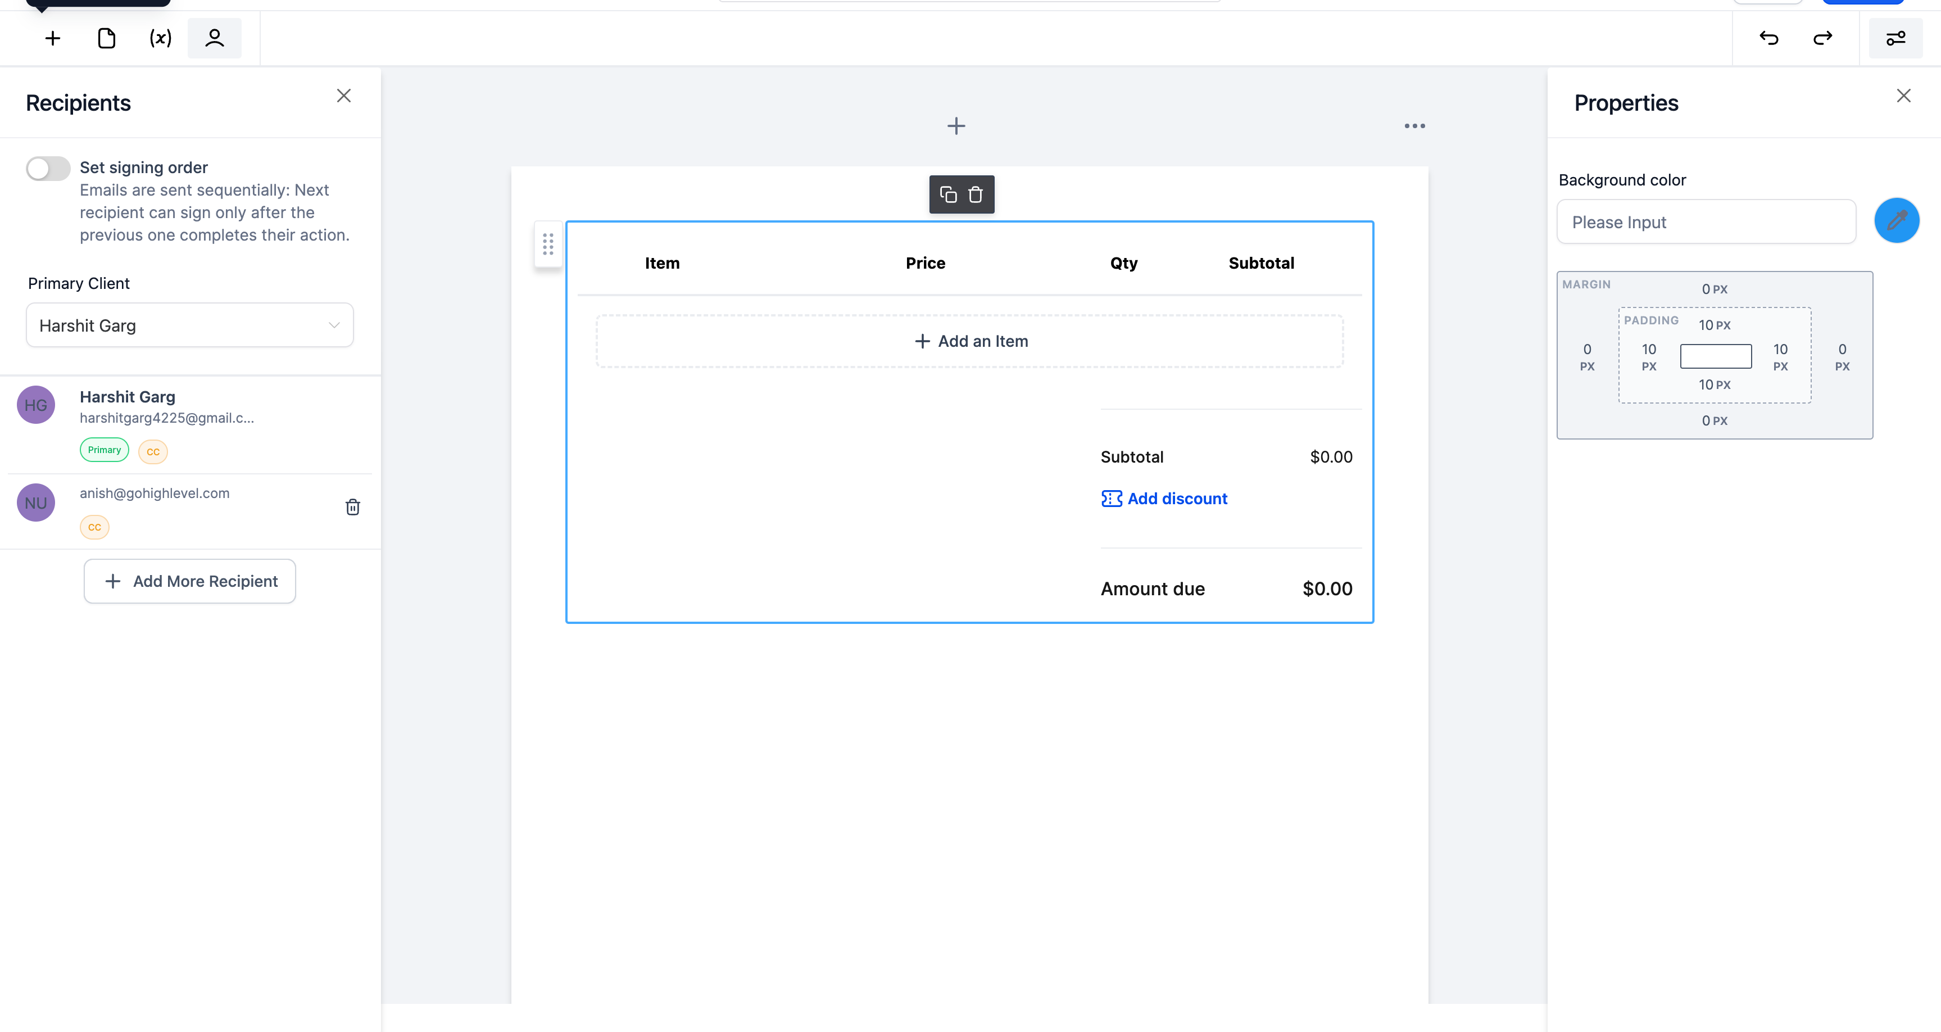
Task: Expand the Primary Client dropdown
Action: tap(190, 325)
